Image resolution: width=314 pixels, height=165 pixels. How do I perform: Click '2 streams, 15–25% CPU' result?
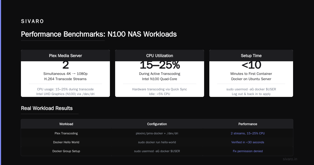click(x=248, y=133)
